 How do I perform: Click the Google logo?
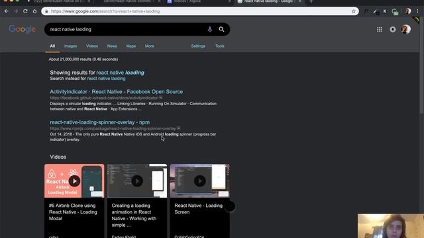[22, 29]
